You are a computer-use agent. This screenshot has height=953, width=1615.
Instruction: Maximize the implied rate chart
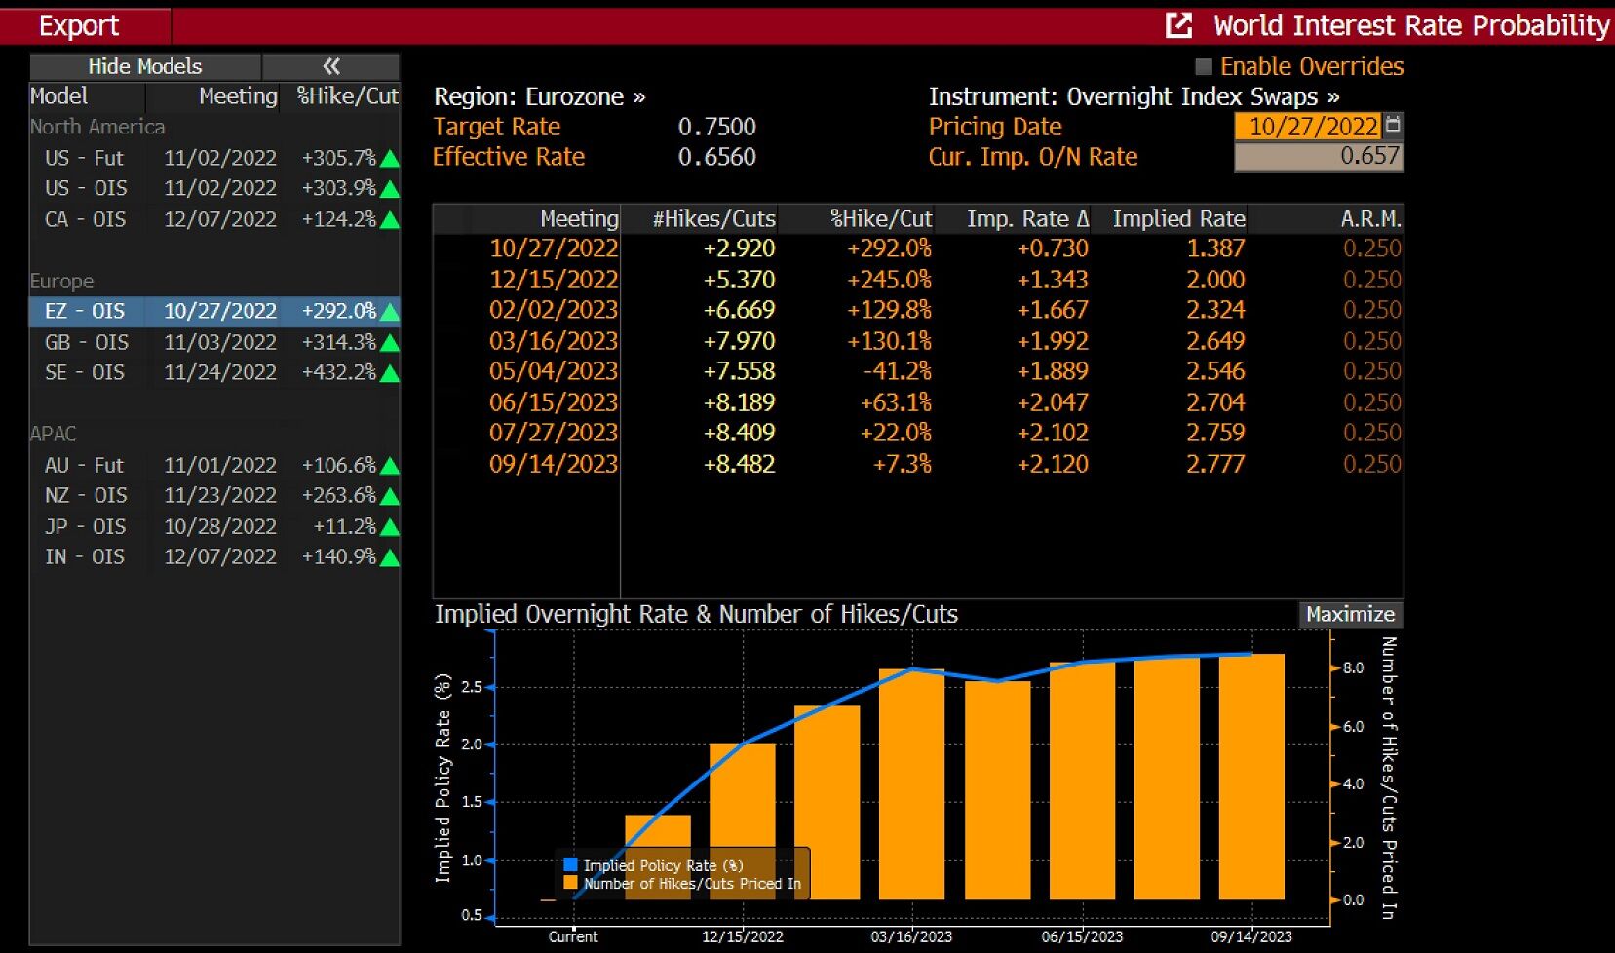point(1350,614)
